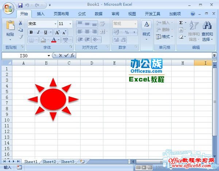Select the Format Painter brush
The width and height of the screenshot is (219, 171).
[21, 37]
